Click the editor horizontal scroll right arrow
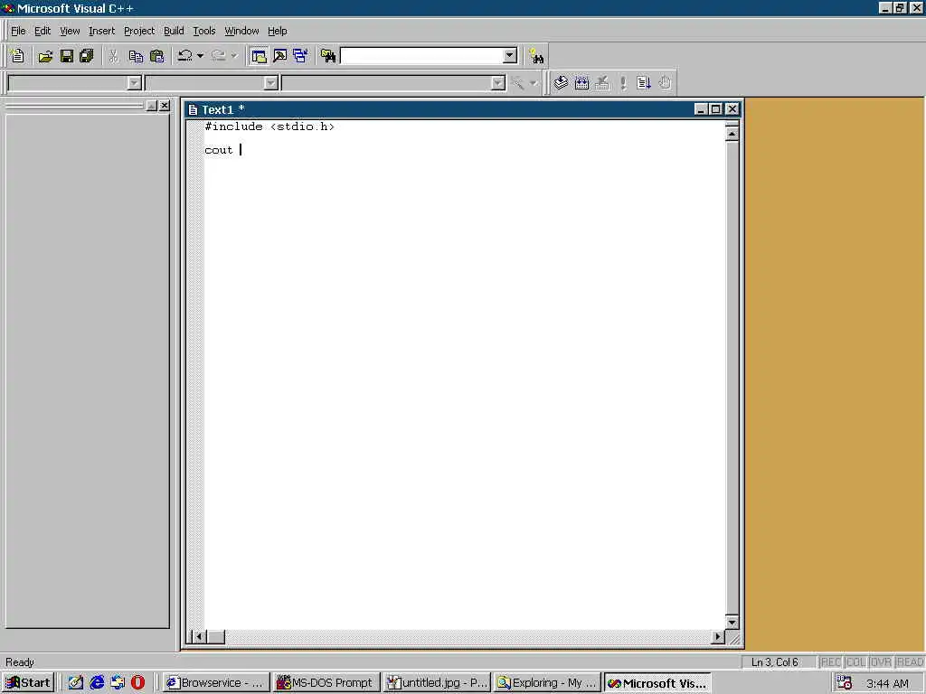 (717, 637)
